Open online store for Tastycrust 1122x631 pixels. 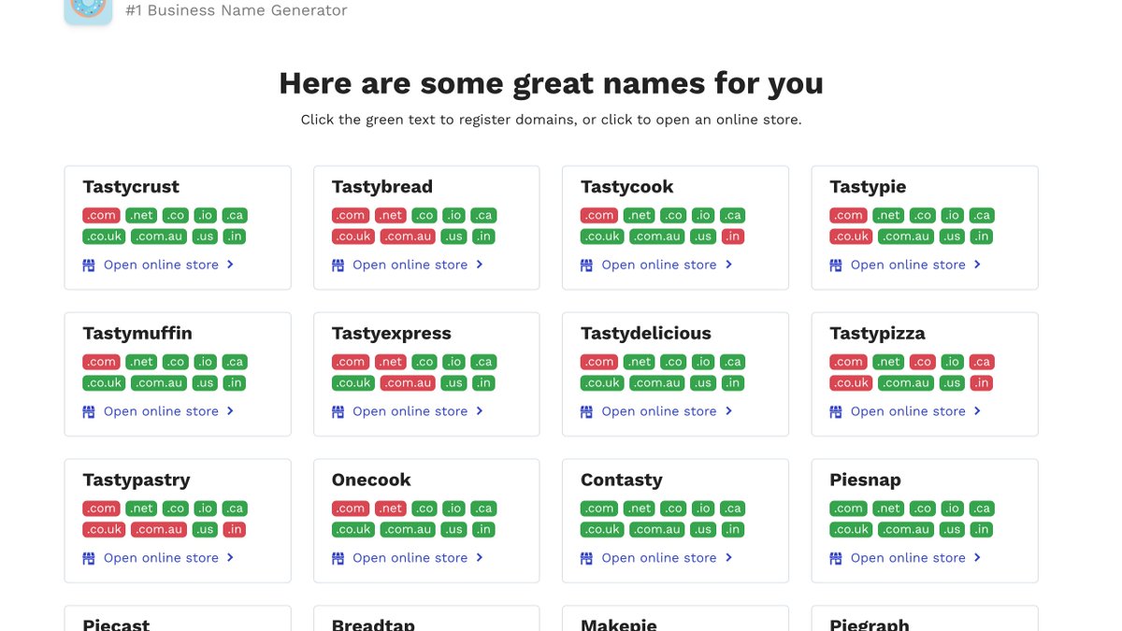click(x=159, y=265)
